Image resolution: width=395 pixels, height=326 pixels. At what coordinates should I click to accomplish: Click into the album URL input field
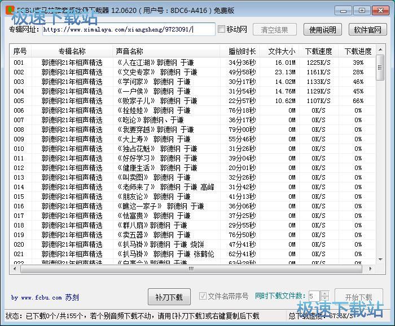point(129,29)
